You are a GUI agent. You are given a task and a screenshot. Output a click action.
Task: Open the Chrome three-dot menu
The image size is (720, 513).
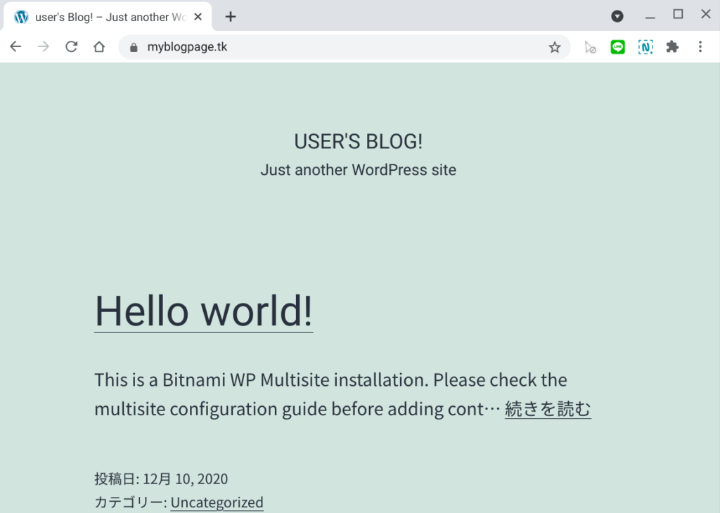tap(700, 47)
